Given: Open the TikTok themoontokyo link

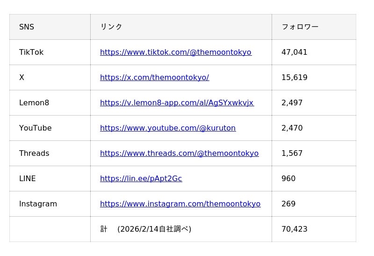Looking at the screenshot, I should 176,52.
